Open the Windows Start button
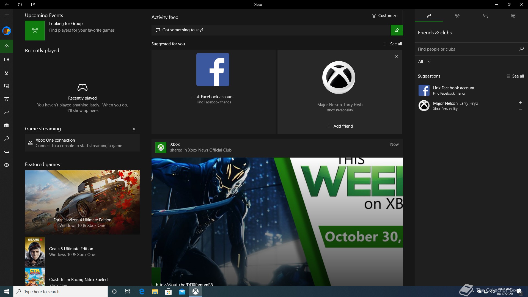This screenshot has height=297, width=528. [x=7, y=291]
